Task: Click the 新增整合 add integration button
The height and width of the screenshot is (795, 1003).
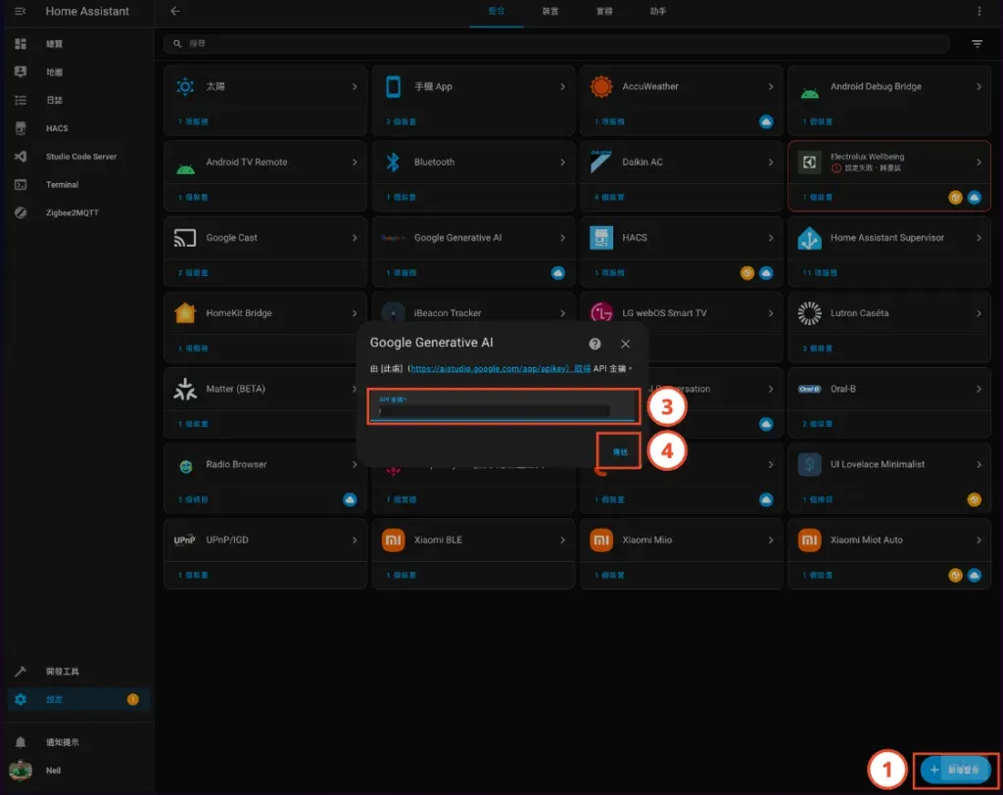Action: click(x=956, y=771)
